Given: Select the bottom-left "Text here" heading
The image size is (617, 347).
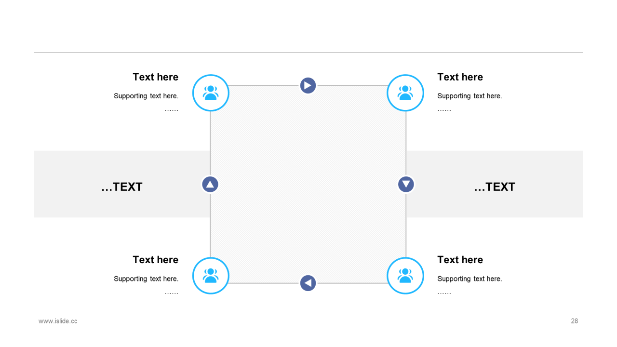Looking at the screenshot, I should pyautogui.click(x=155, y=260).
